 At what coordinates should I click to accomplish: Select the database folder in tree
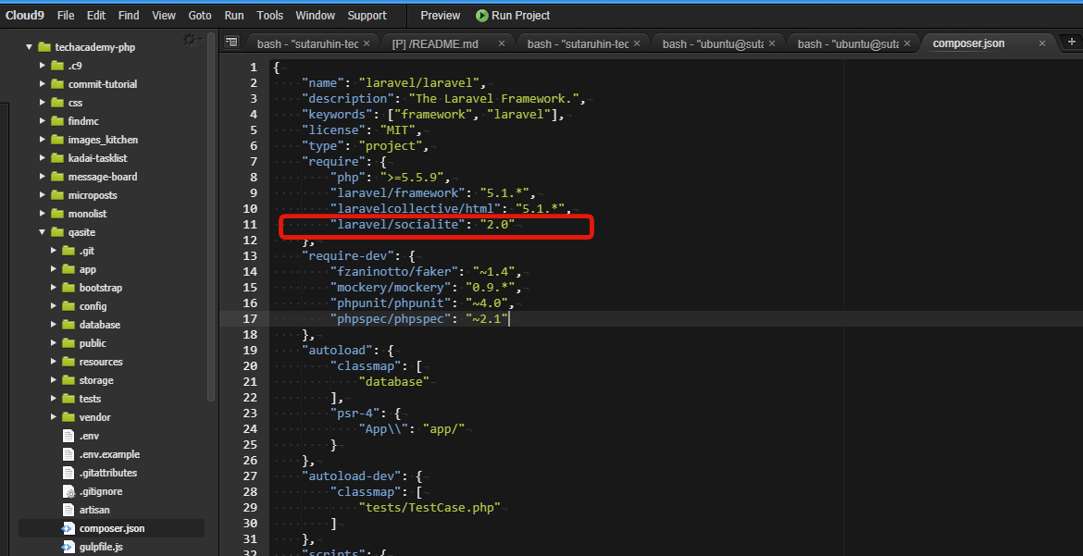99,325
